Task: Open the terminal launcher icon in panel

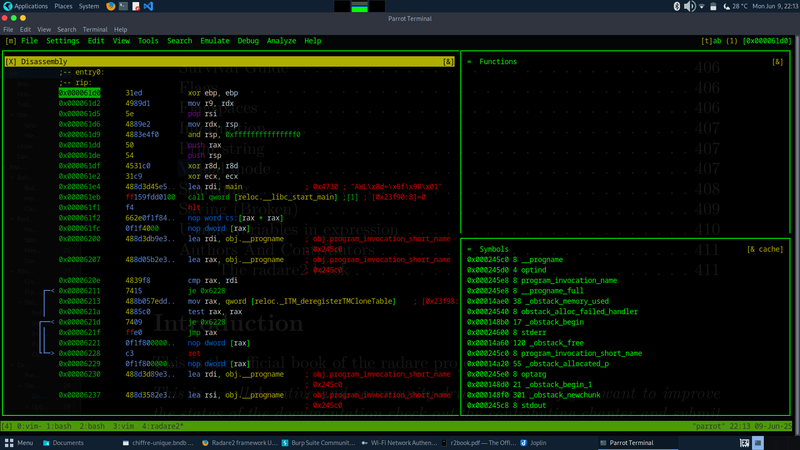Action: click(123, 6)
